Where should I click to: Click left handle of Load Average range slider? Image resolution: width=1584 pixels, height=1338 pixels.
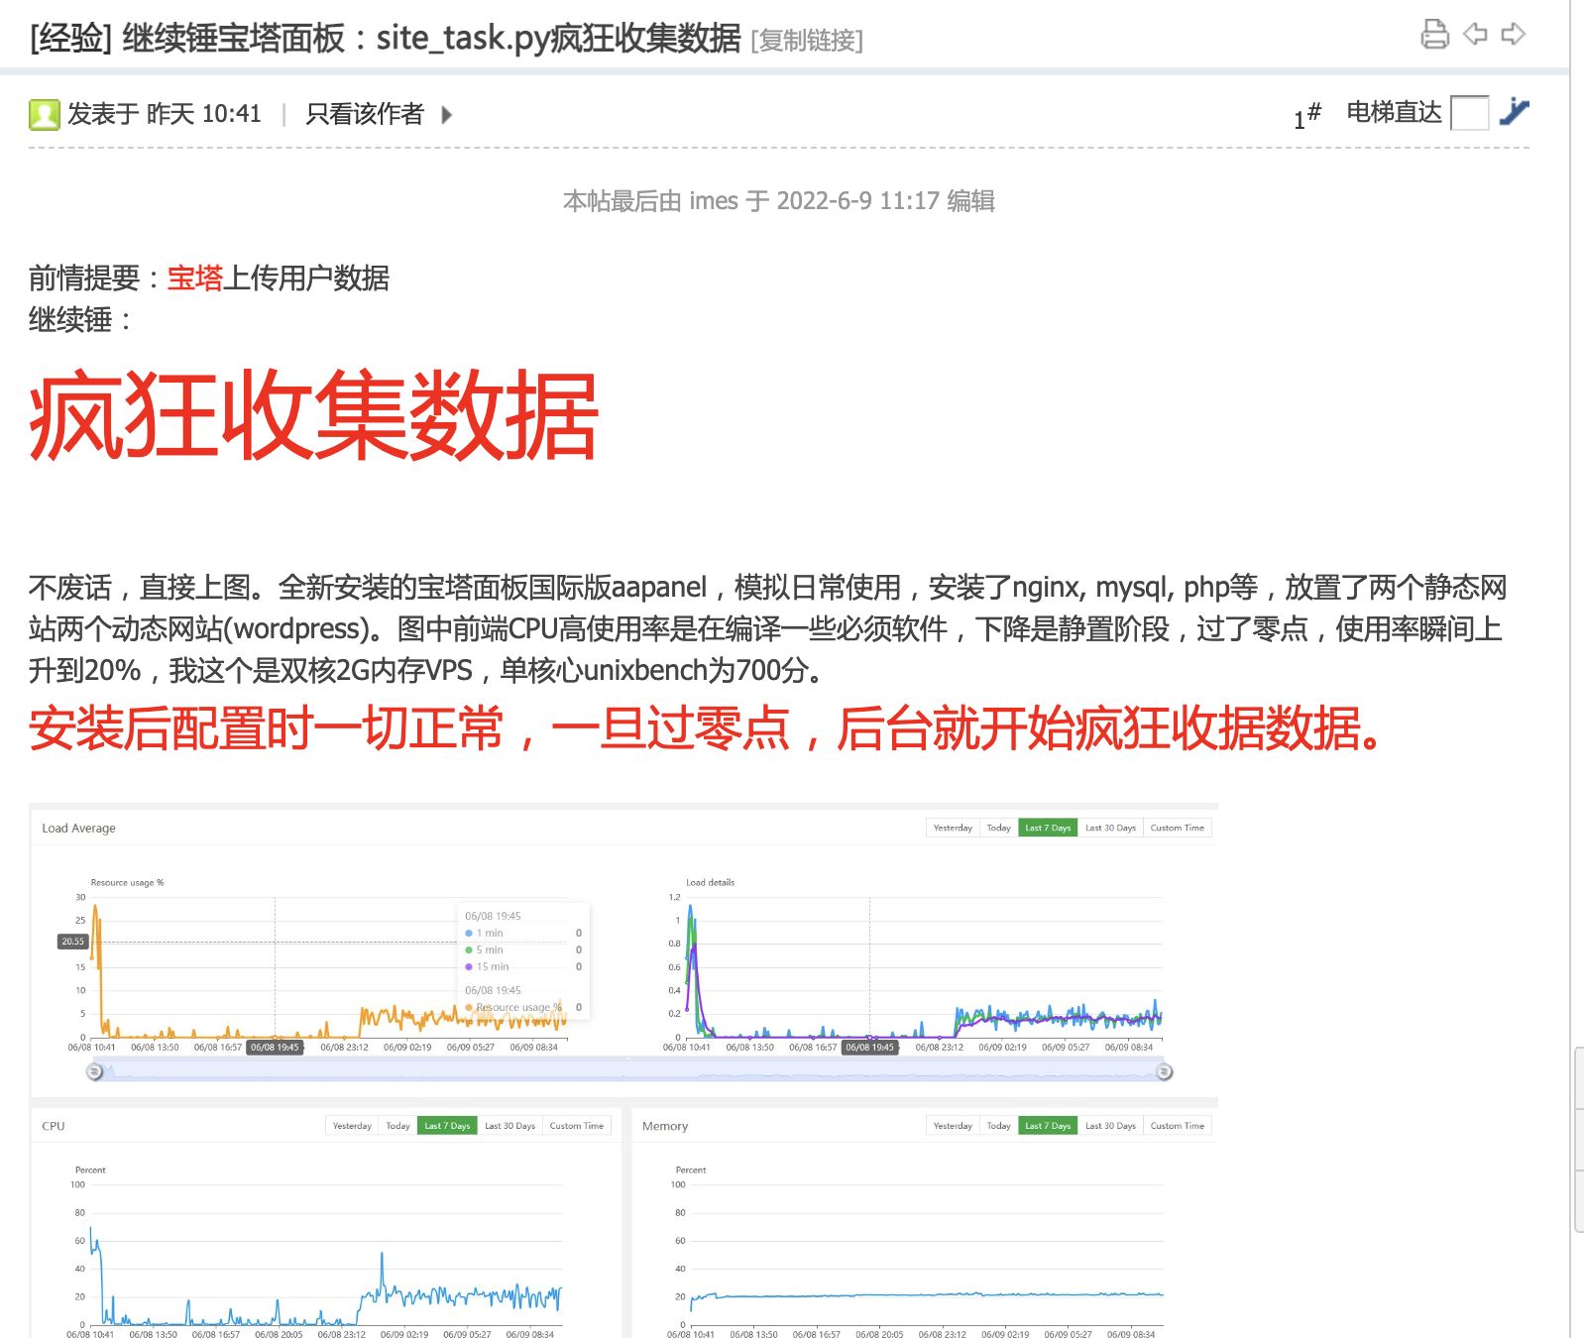click(x=94, y=1071)
